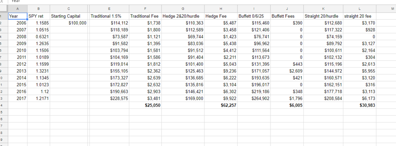Select the $9,922 Hedge Fee cell

pos(221,99)
